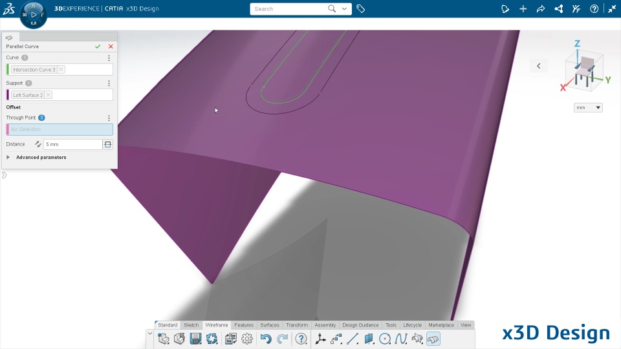Image resolution: width=621 pixels, height=349 pixels.
Task: Toggle the Distance direction reverse icon
Action: [x=38, y=144]
